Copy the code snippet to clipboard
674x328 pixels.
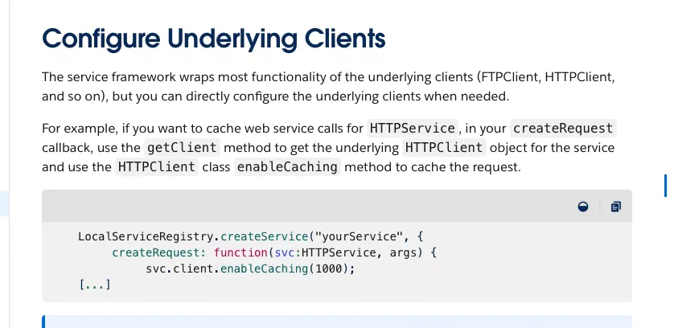[x=615, y=207]
